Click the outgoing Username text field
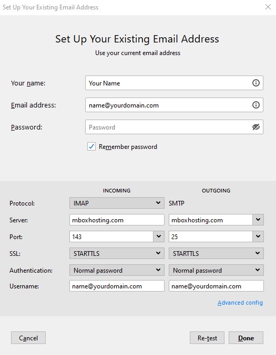The height and width of the screenshot is (355, 276). 216,286
